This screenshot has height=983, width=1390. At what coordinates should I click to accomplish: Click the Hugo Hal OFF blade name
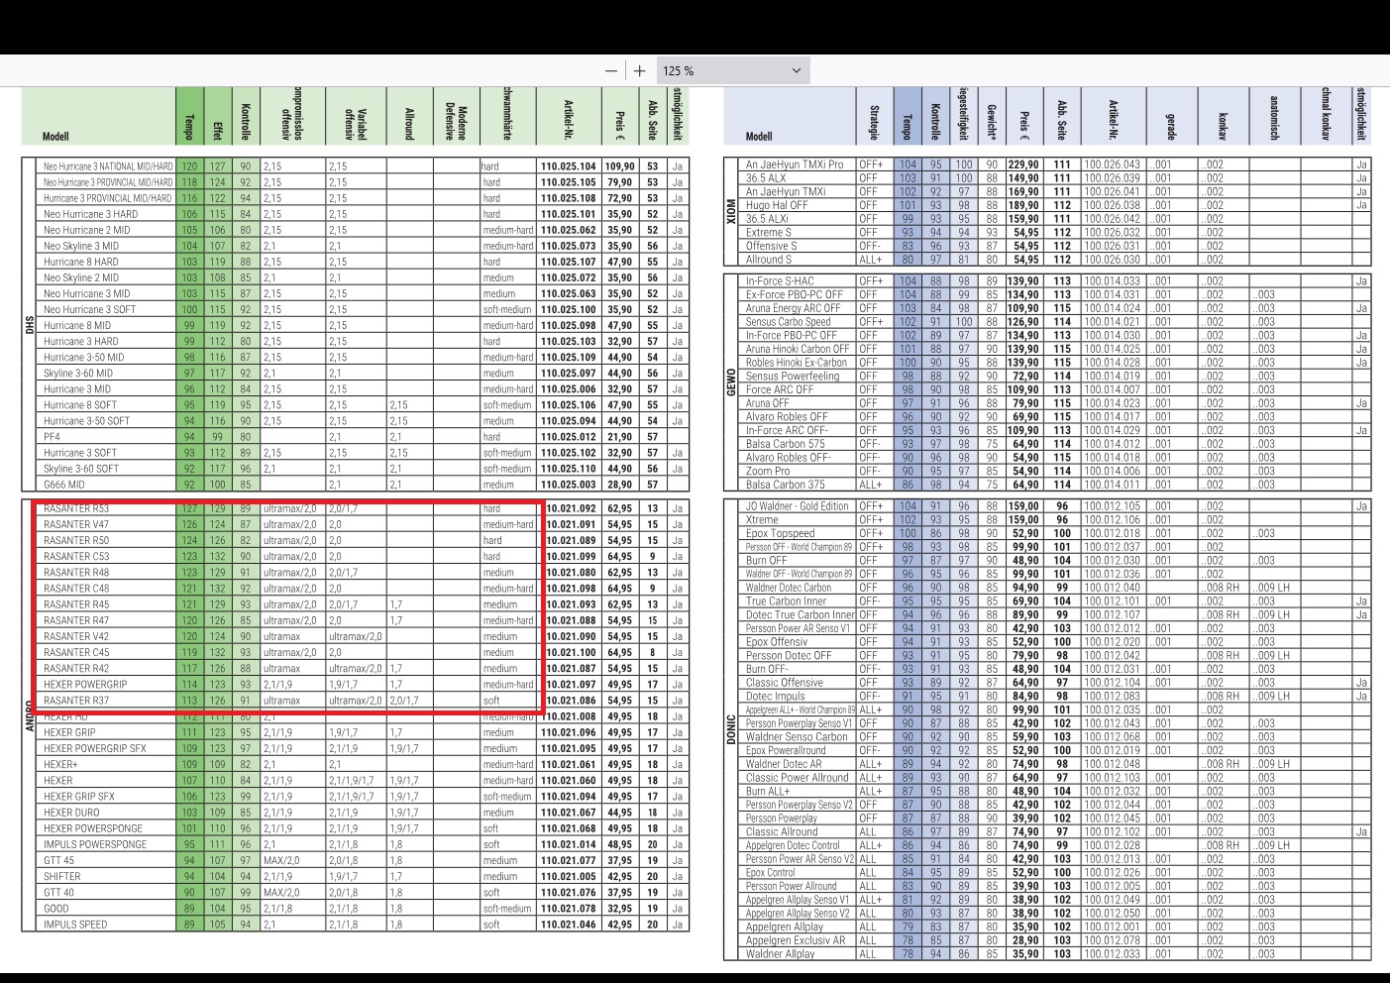(x=777, y=205)
